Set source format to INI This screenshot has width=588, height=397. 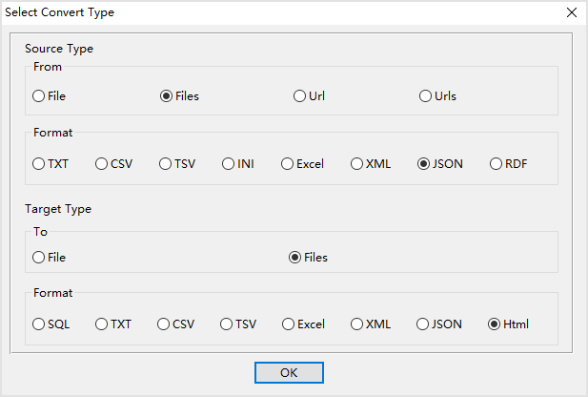230,164
